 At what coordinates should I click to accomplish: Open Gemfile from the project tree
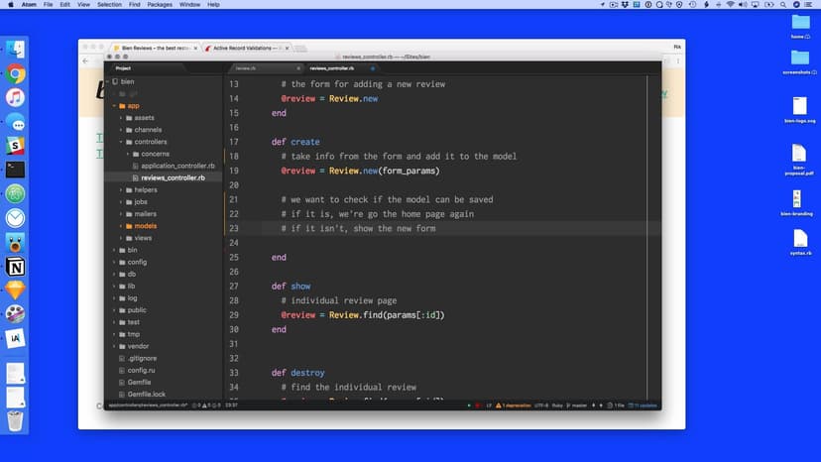click(x=139, y=382)
